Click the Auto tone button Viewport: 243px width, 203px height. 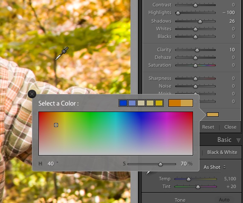click(x=224, y=200)
